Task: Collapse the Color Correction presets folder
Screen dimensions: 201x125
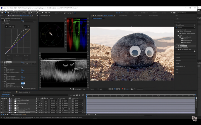Action: tap(175, 44)
